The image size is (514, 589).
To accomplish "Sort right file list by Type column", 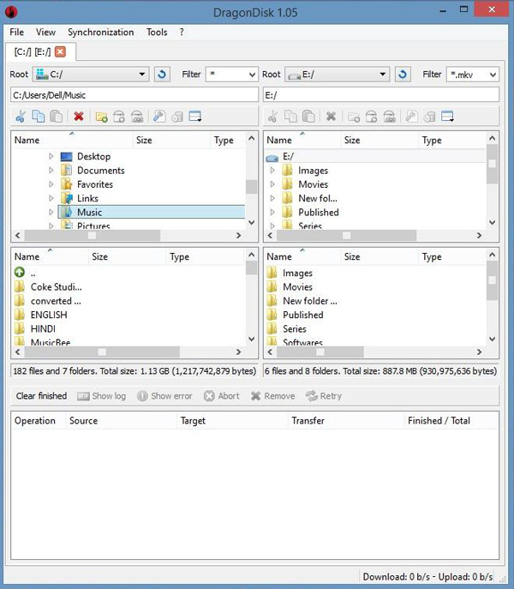I will pyautogui.click(x=452, y=256).
